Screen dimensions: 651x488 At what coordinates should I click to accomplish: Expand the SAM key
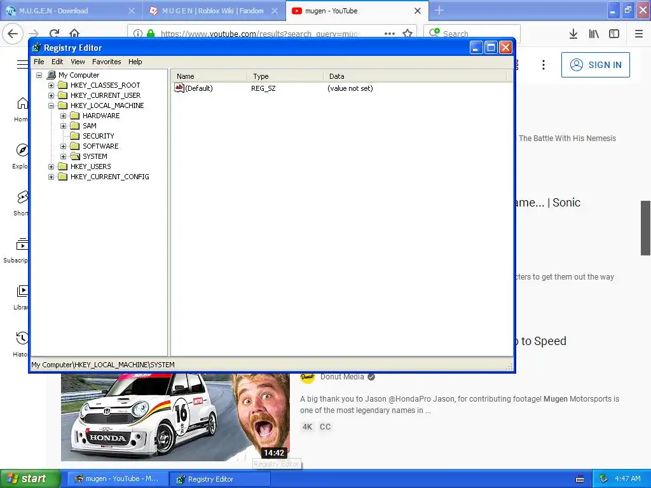click(63, 126)
